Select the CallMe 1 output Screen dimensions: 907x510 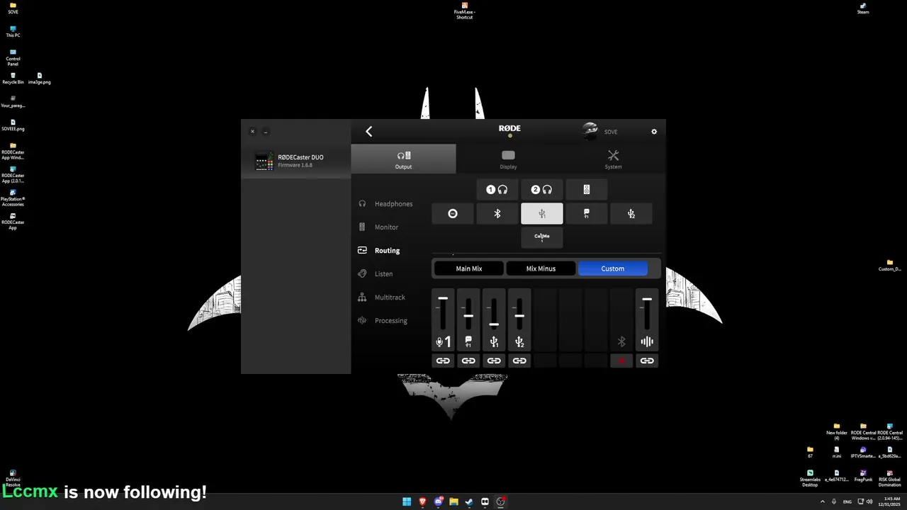click(x=542, y=237)
